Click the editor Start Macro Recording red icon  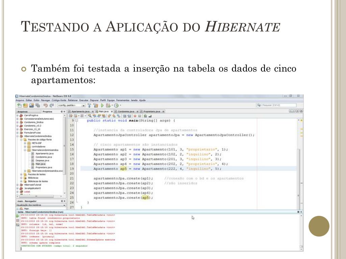[135, 116]
